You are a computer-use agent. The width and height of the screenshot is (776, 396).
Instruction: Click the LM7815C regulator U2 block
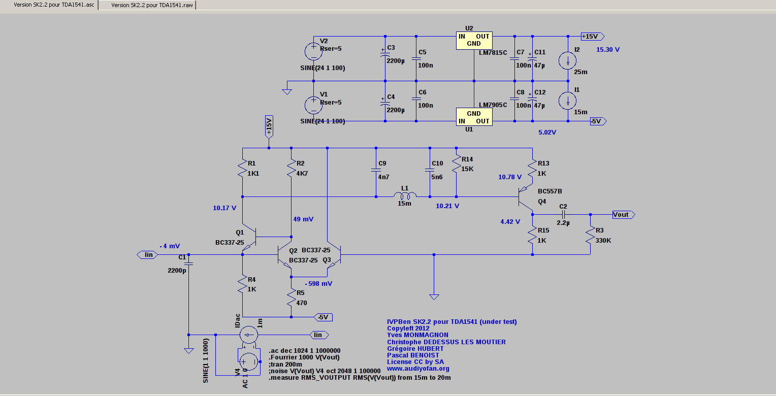[x=474, y=40]
